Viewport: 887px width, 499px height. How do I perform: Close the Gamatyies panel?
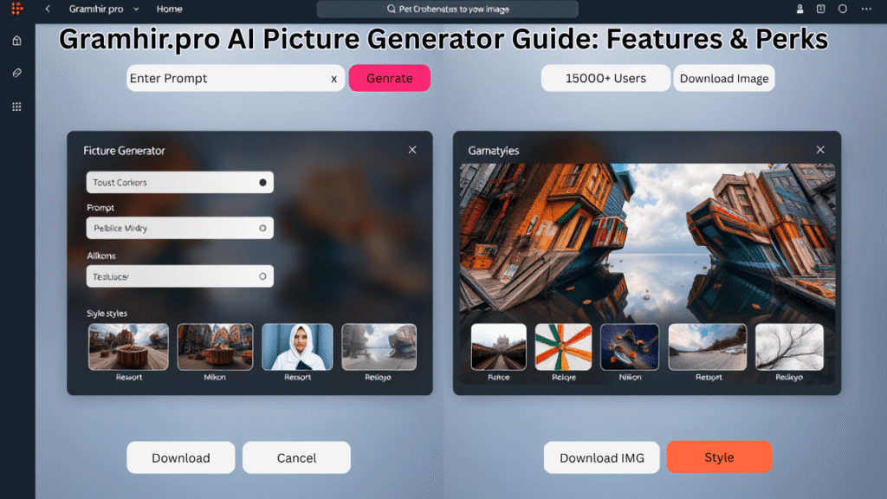(x=820, y=150)
